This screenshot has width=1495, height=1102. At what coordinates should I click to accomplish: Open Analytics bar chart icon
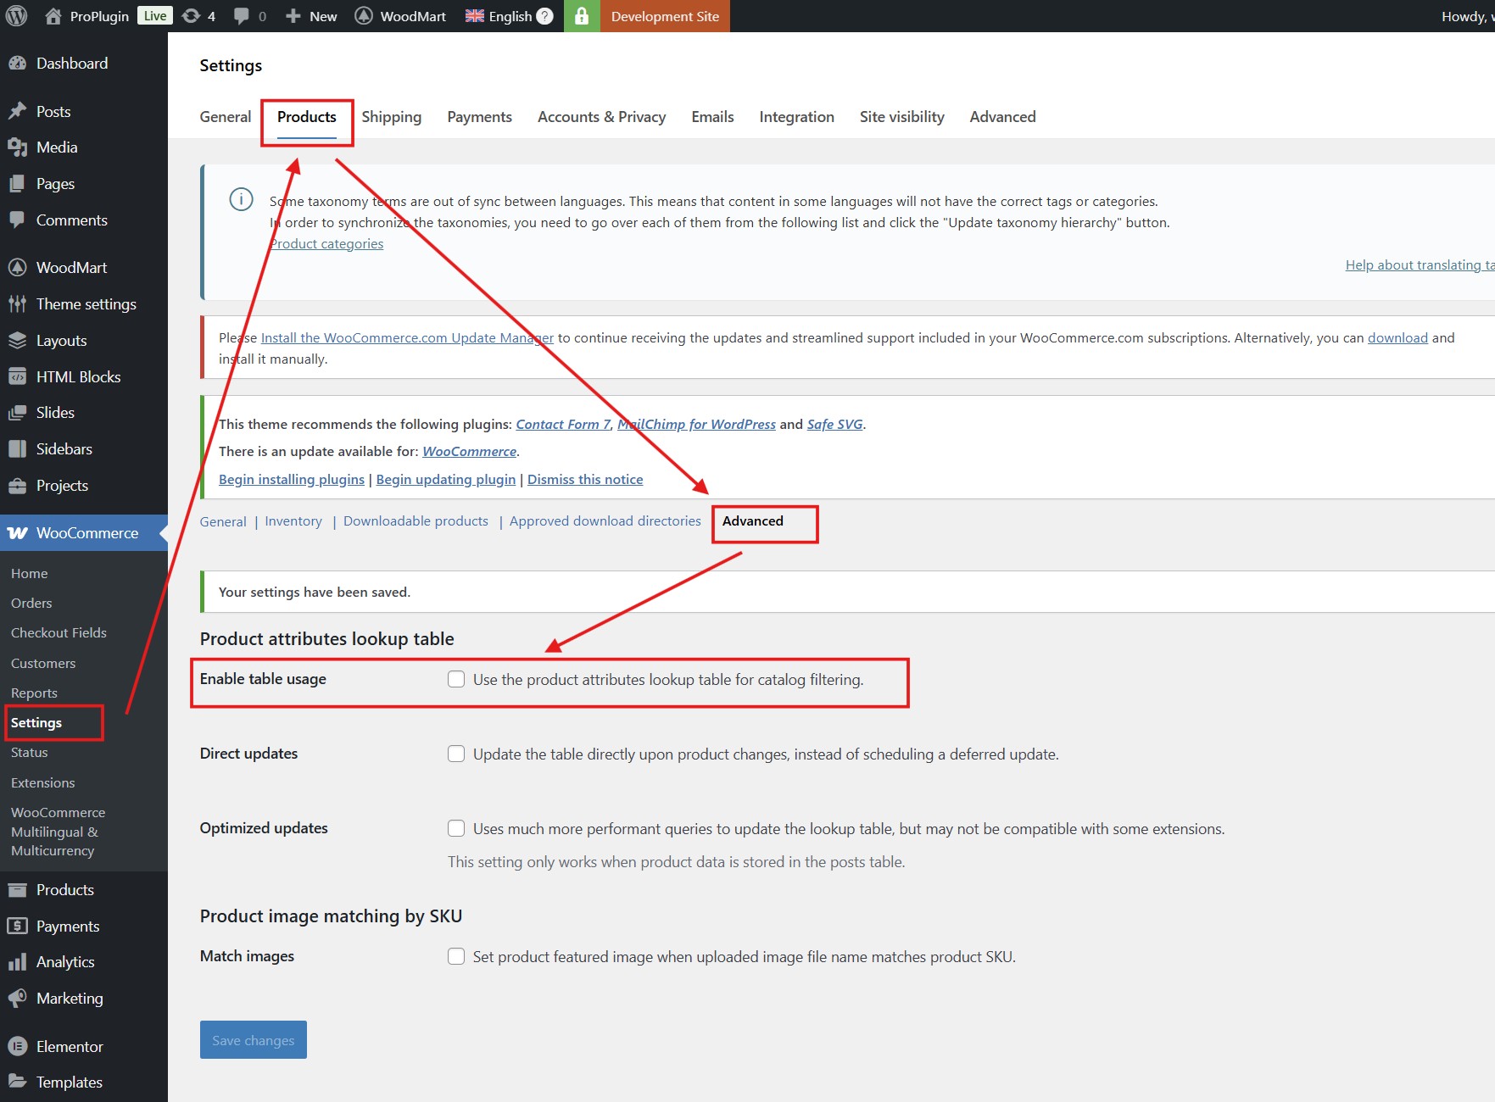coord(18,962)
